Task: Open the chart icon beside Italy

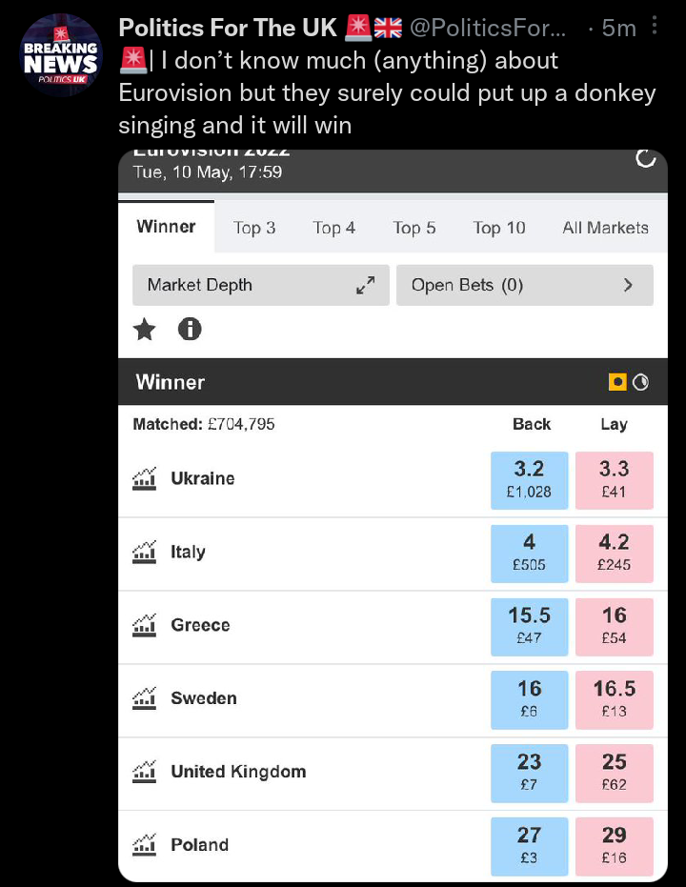Action: (x=144, y=552)
